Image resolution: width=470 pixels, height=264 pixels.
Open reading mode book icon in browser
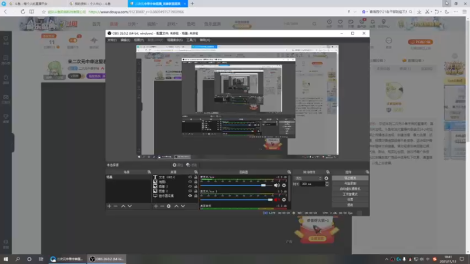(32, 12)
